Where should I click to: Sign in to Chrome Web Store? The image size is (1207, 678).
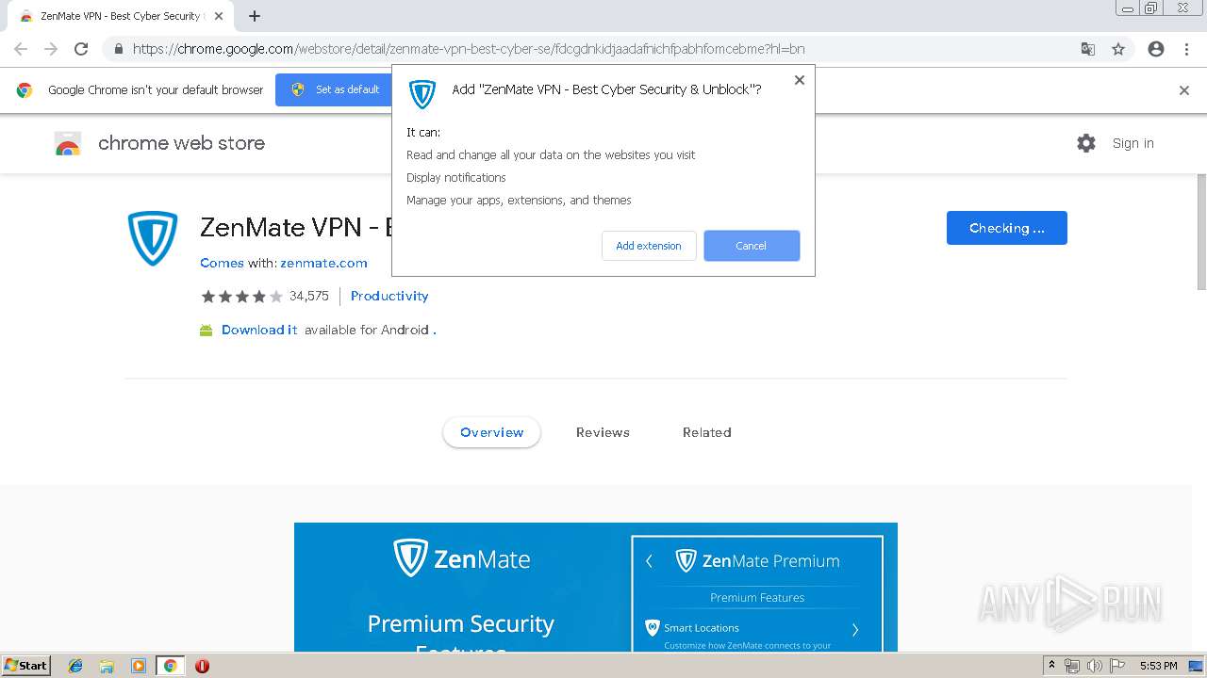(x=1133, y=143)
